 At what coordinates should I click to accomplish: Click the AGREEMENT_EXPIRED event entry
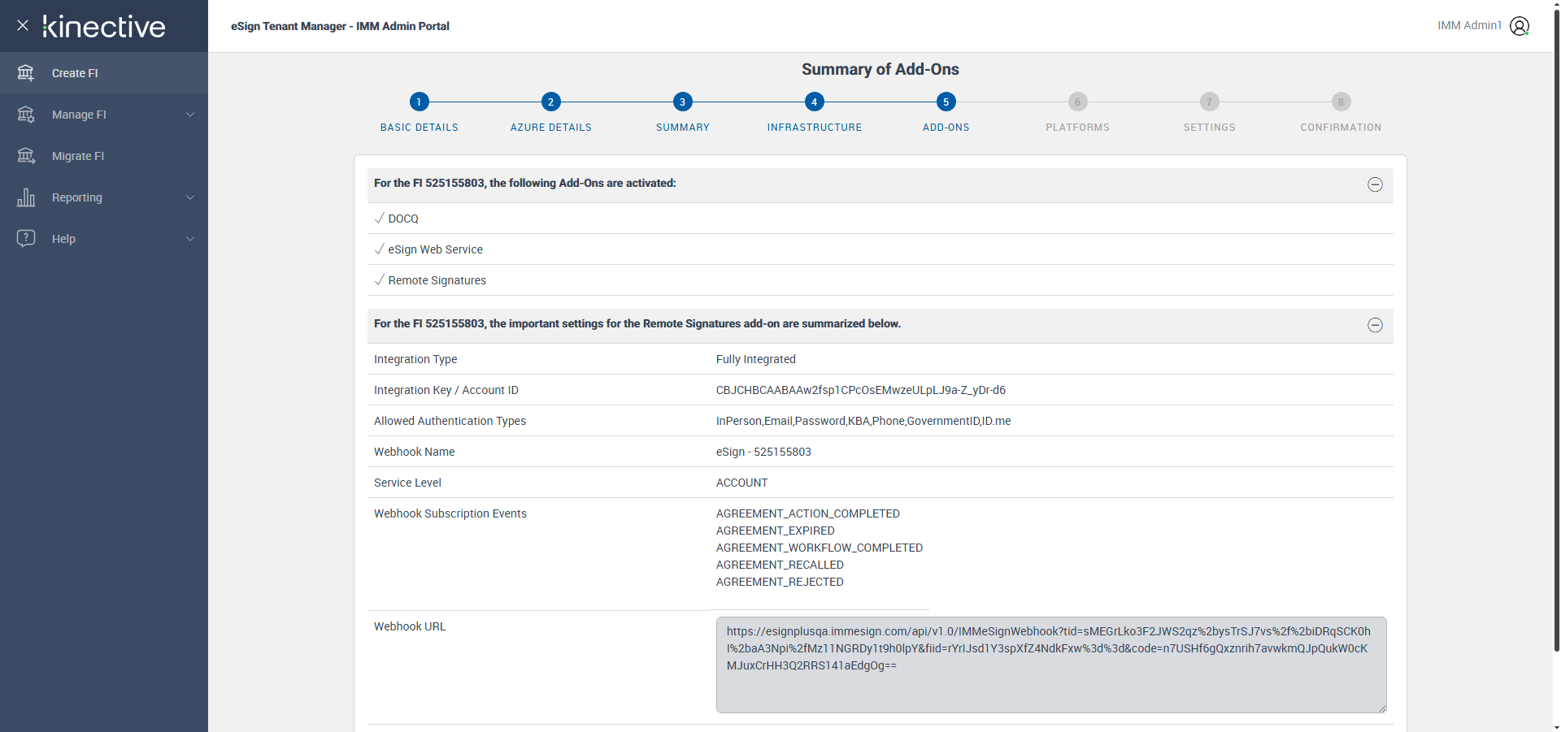pyautogui.click(x=776, y=531)
